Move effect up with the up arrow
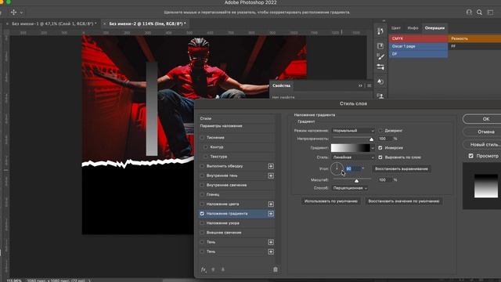 [x=213, y=269]
